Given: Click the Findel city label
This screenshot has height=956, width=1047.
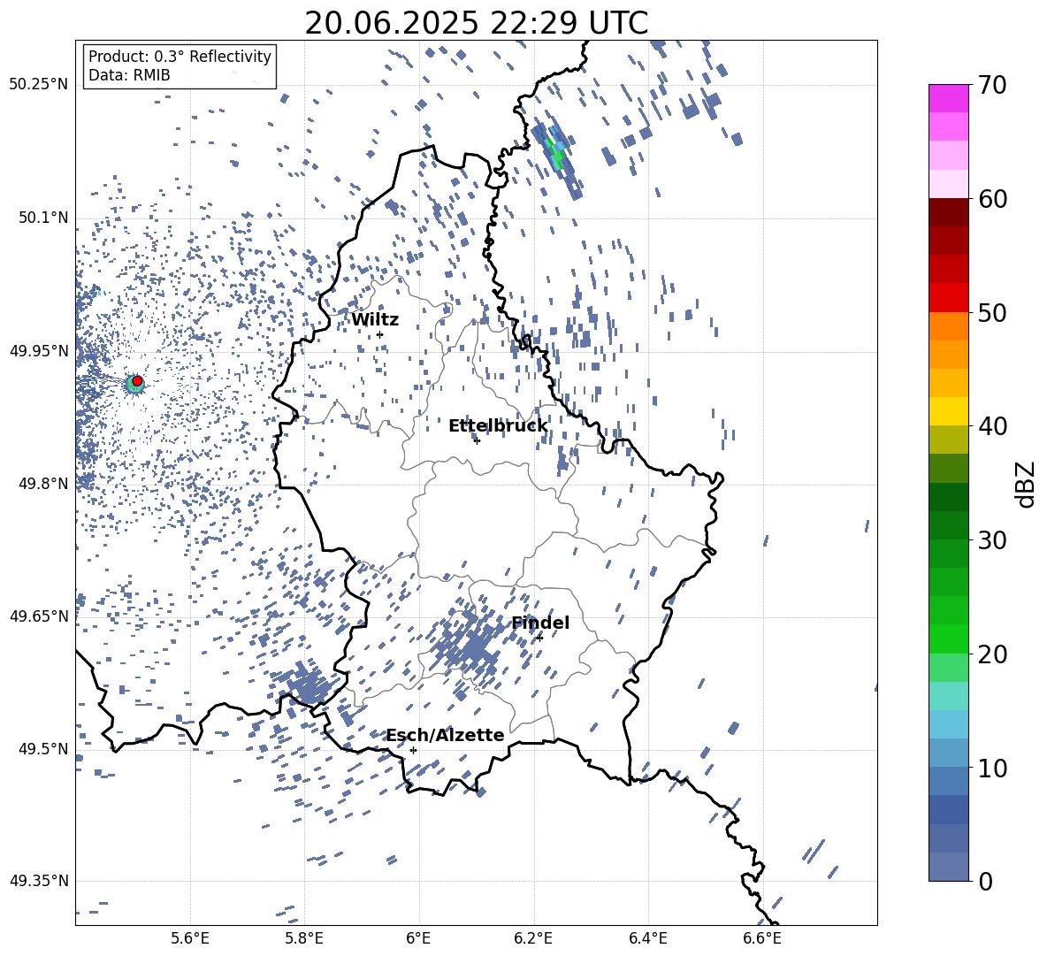Looking at the screenshot, I should coord(540,623).
